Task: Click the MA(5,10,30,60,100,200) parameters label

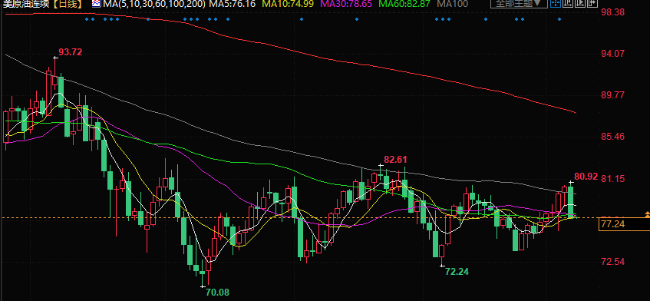Action: pos(153,4)
